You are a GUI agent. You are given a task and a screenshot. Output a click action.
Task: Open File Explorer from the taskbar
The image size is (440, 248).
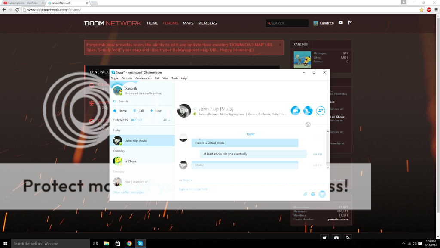(x=107, y=244)
